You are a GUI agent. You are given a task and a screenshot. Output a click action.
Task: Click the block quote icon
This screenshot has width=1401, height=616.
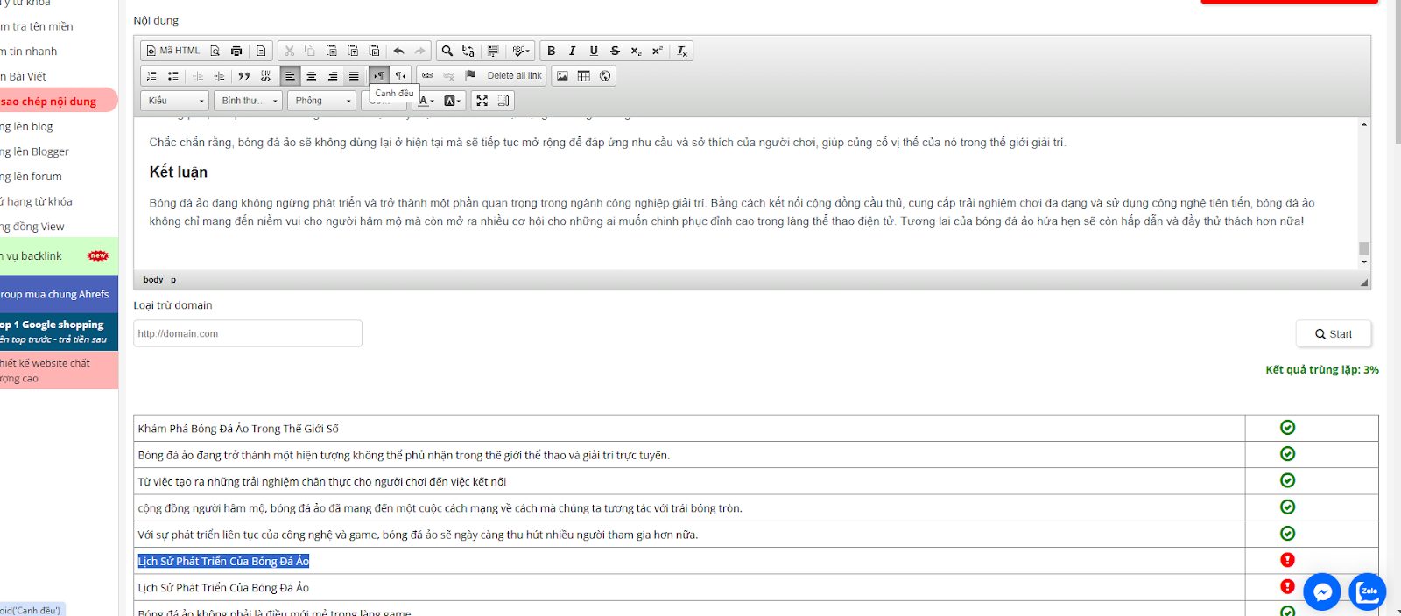point(244,76)
